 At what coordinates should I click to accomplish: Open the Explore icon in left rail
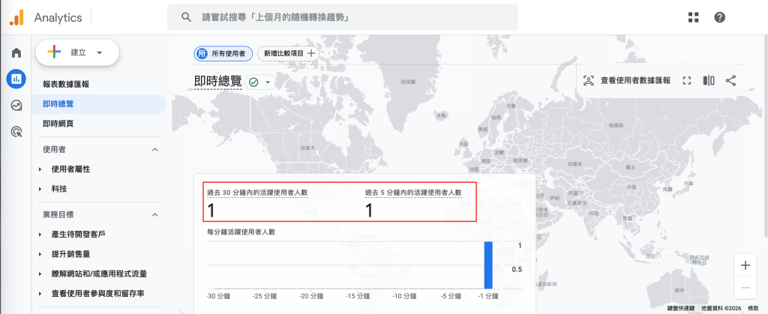pyautogui.click(x=16, y=105)
